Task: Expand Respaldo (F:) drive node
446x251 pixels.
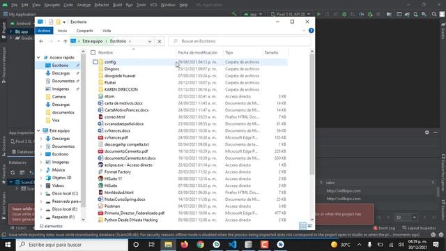Action: [x=41, y=217]
